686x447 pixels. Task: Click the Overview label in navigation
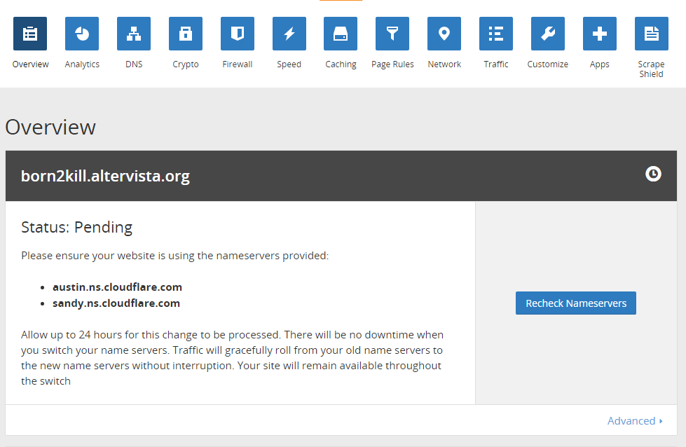click(30, 64)
